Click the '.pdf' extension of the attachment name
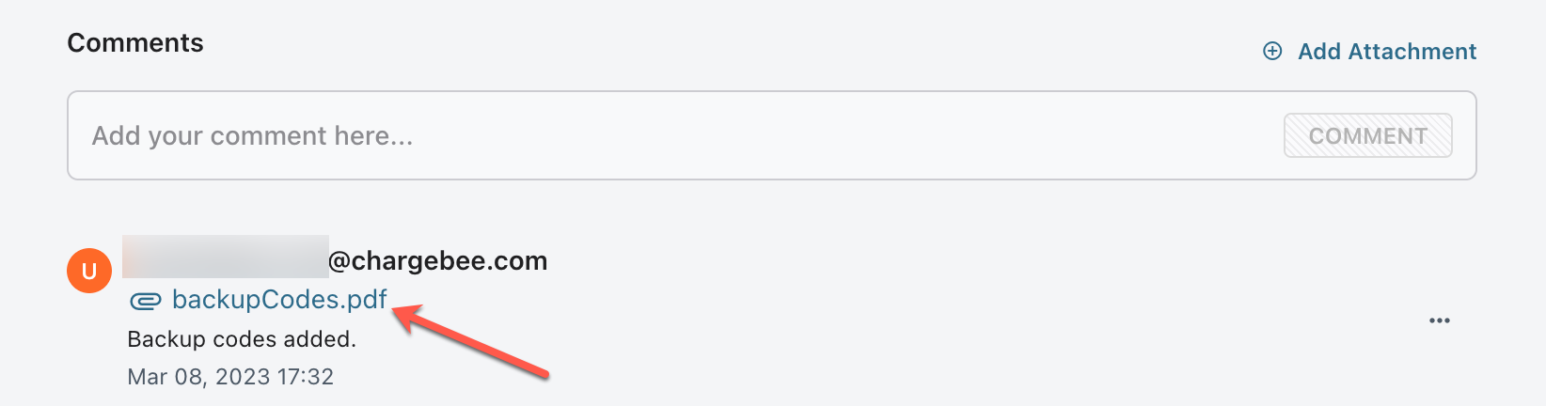Image resolution: width=1546 pixels, height=406 pixels. pyautogui.click(x=366, y=300)
